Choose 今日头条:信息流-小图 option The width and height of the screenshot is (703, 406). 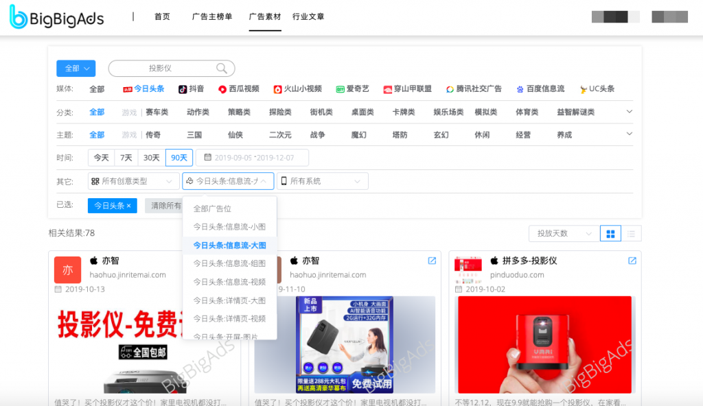click(x=229, y=227)
